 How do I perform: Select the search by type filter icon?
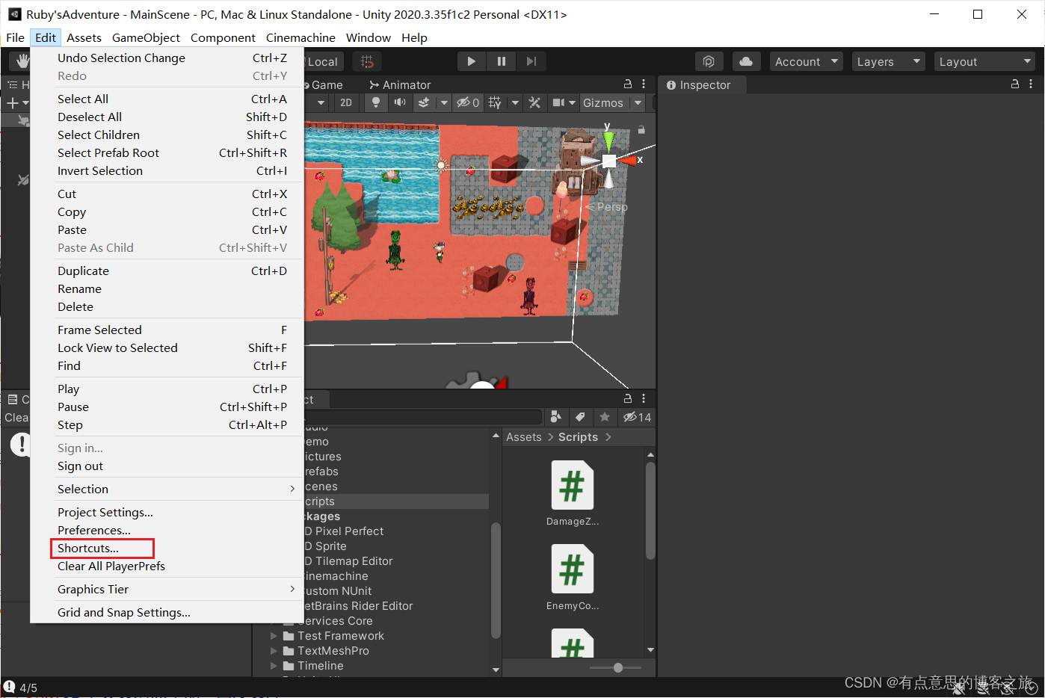pos(555,417)
